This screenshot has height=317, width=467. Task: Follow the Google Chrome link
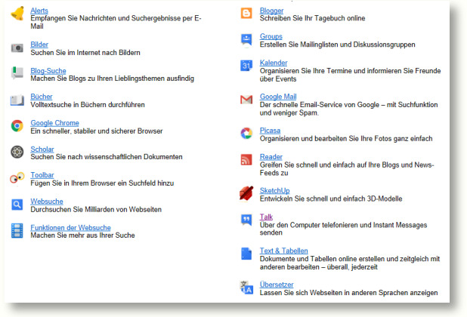55,123
